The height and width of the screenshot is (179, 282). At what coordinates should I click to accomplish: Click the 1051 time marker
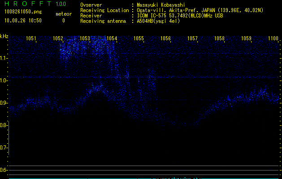point(31,38)
